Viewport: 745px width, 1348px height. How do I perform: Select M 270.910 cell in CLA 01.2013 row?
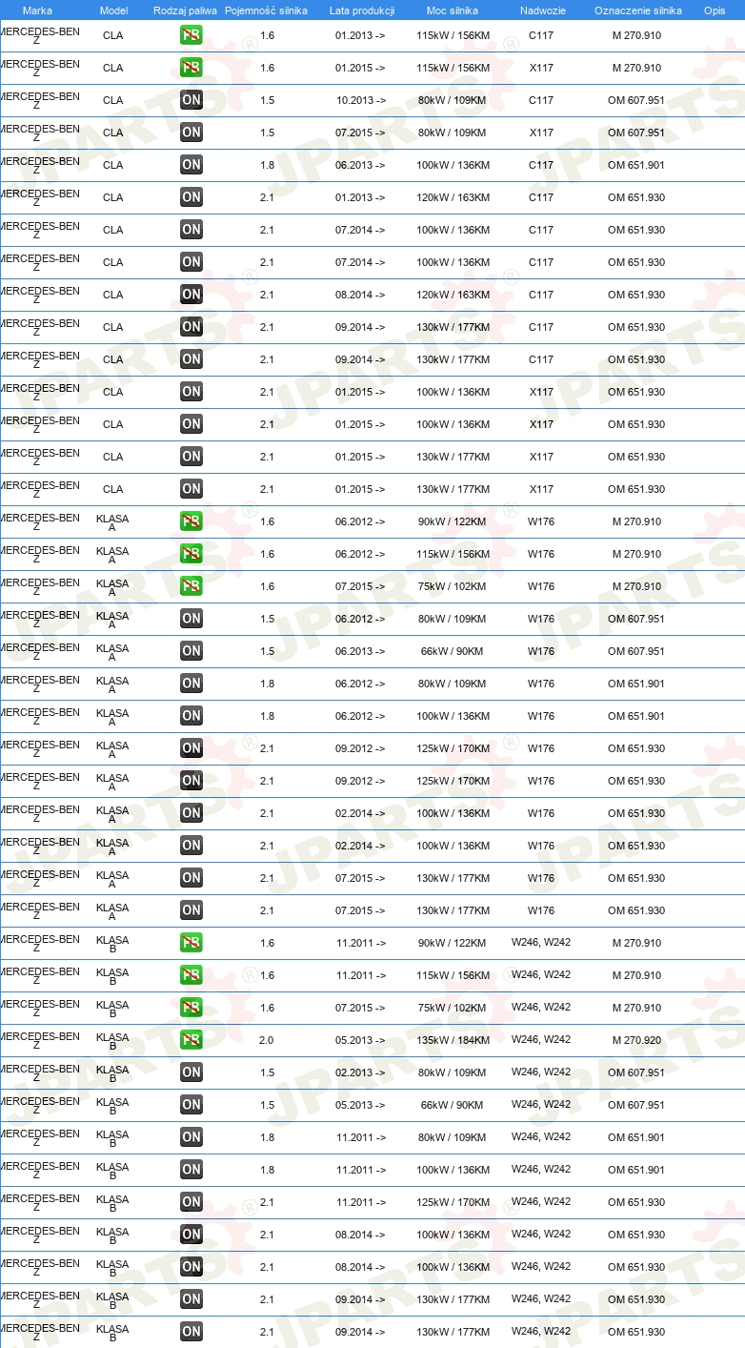[x=636, y=35]
